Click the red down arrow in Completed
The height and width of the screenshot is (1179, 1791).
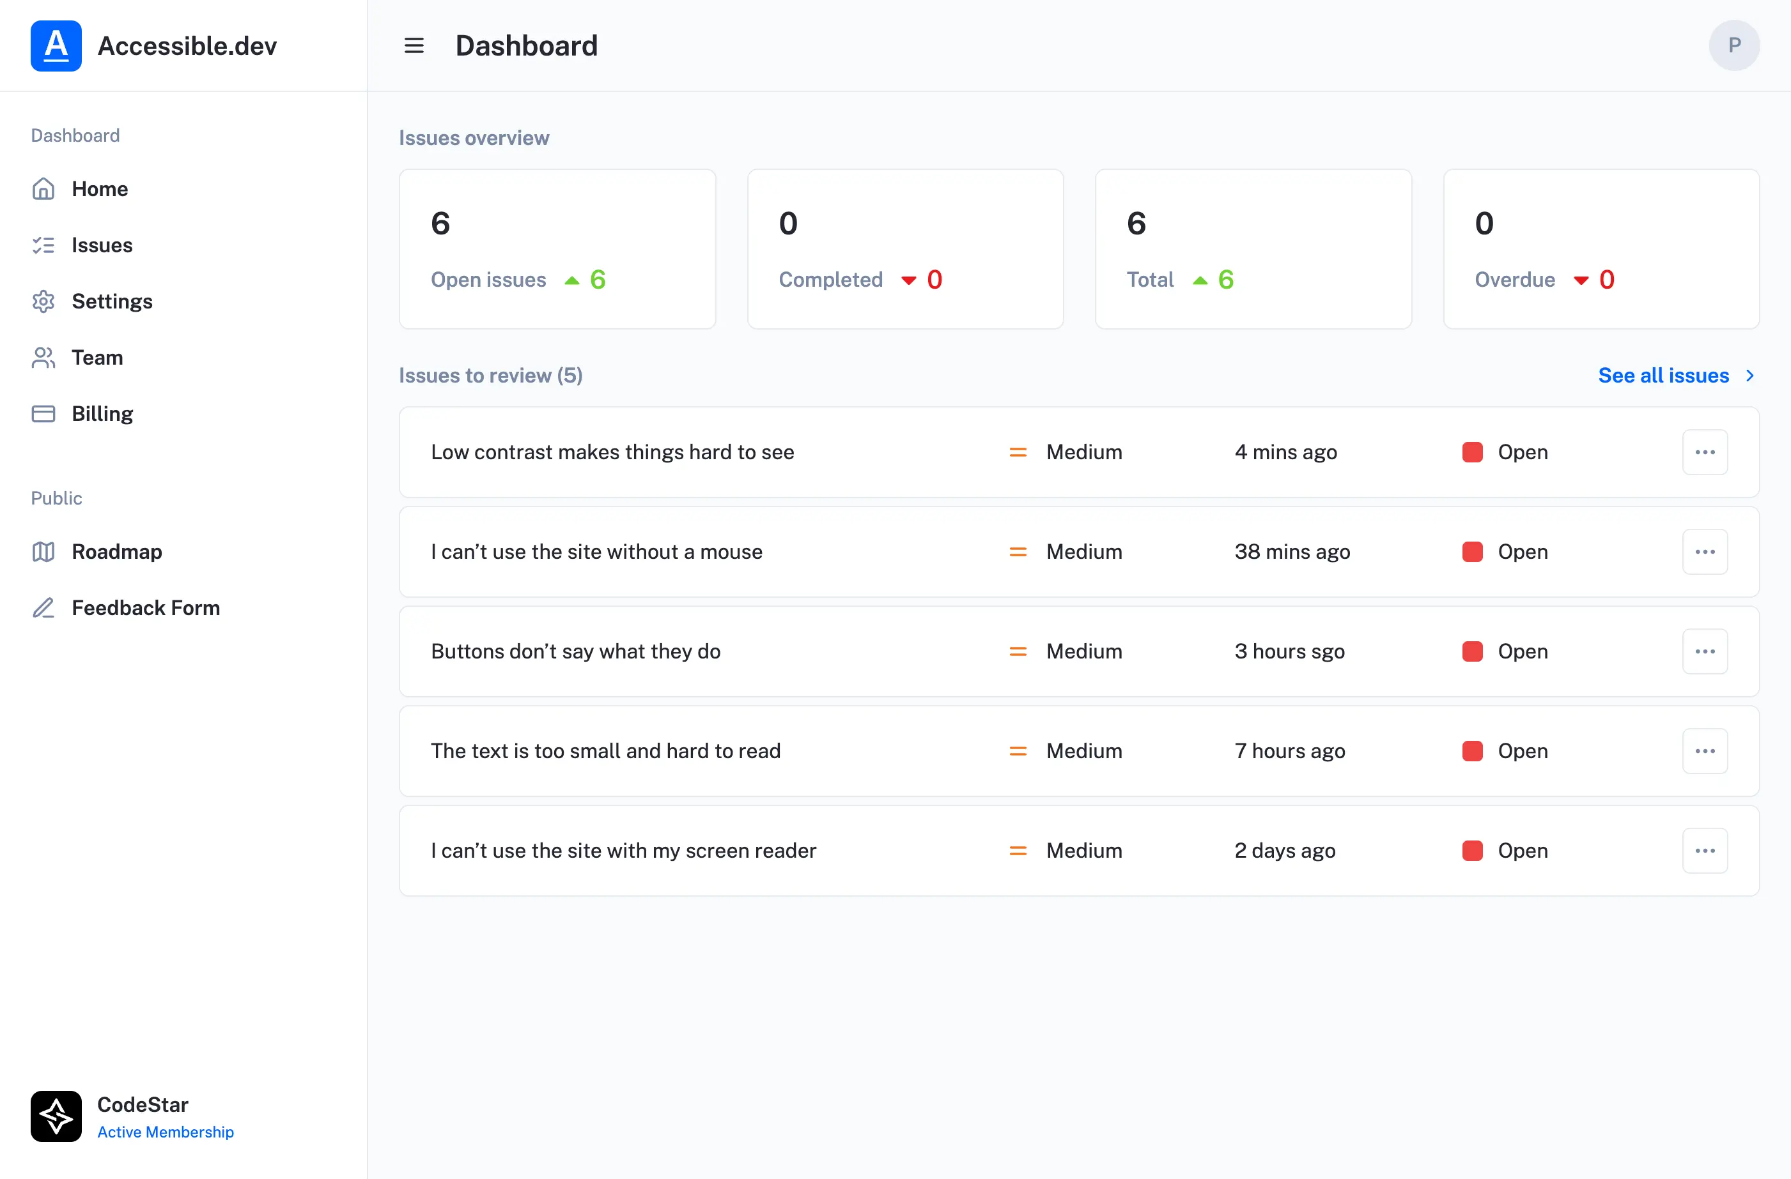[909, 280]
